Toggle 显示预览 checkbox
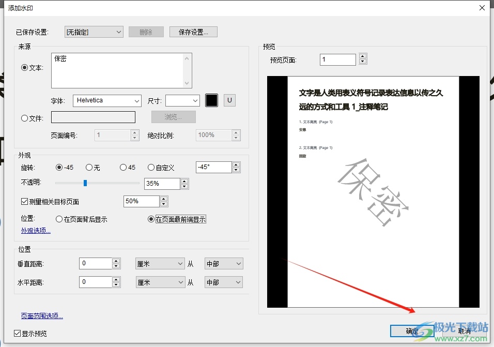 click(18, 333)
